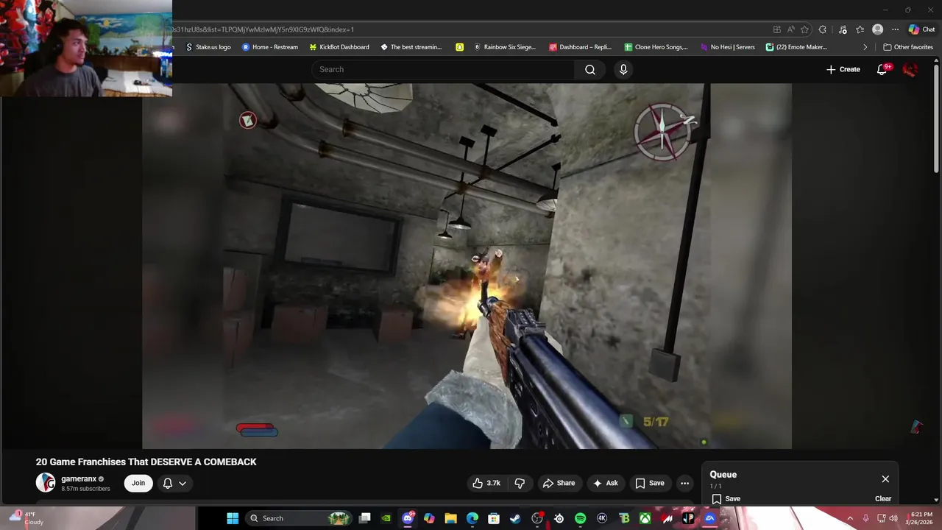Open gameranx channel name link
Screen dimensions: 942x530
79,478
